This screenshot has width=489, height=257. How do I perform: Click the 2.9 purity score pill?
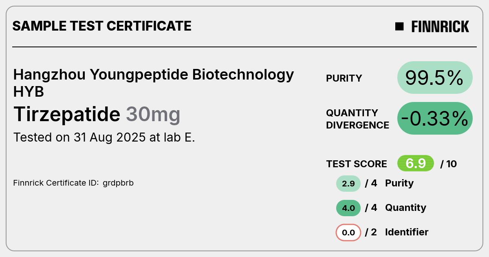click(348, 184)
